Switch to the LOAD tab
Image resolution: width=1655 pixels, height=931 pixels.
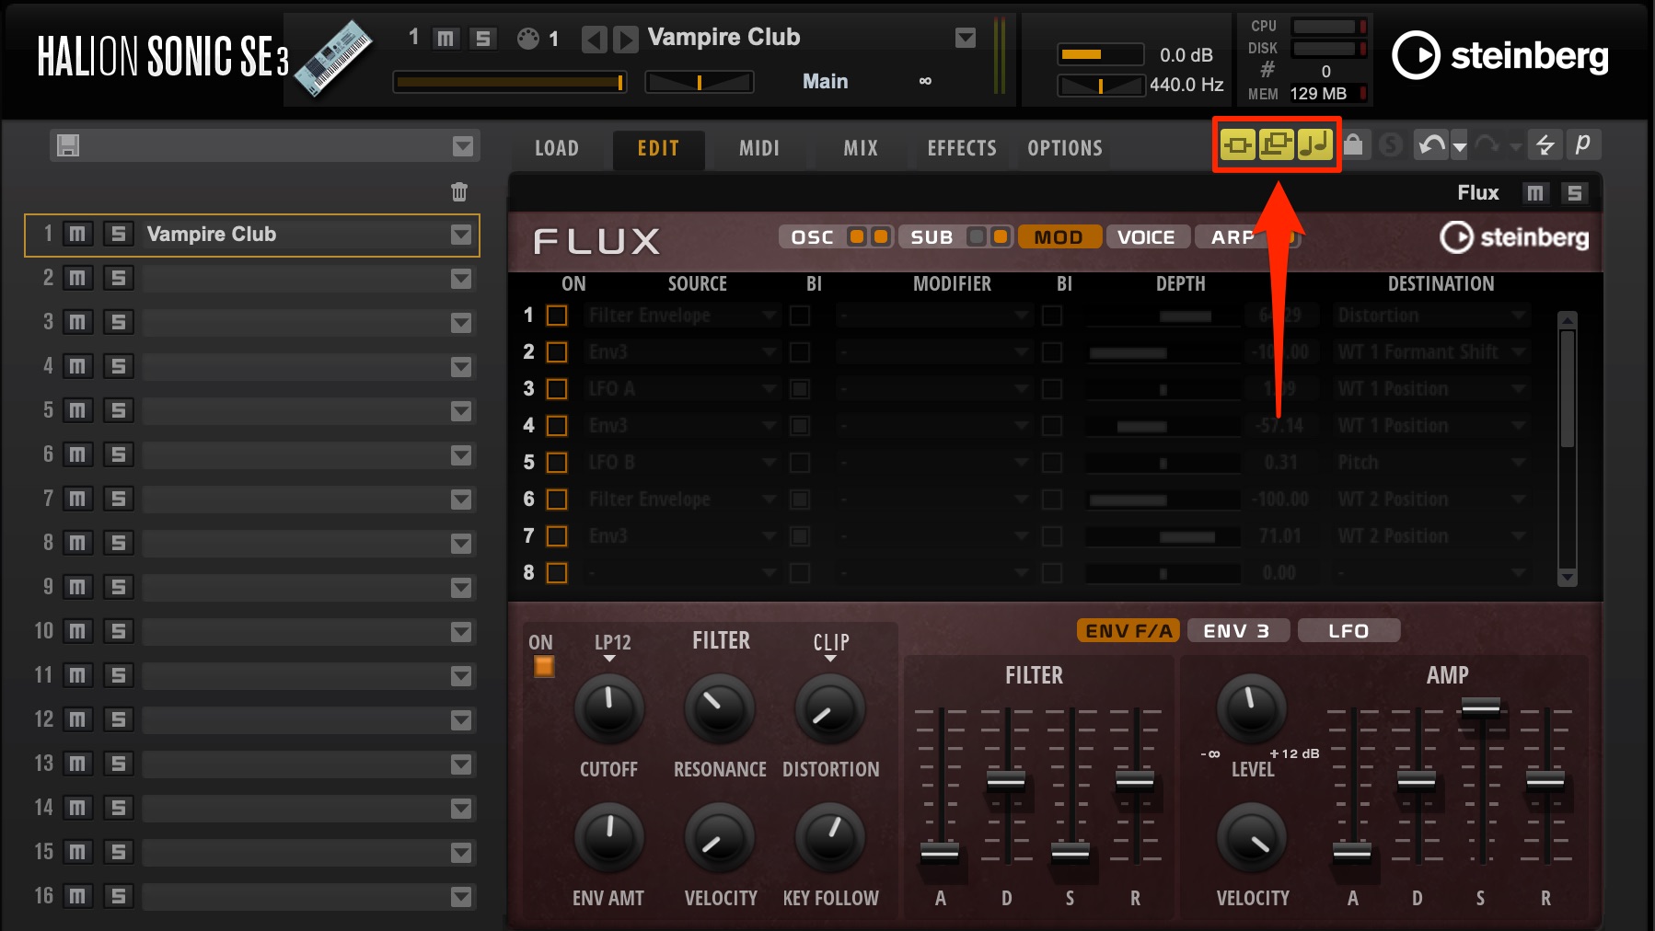[557, 148]
